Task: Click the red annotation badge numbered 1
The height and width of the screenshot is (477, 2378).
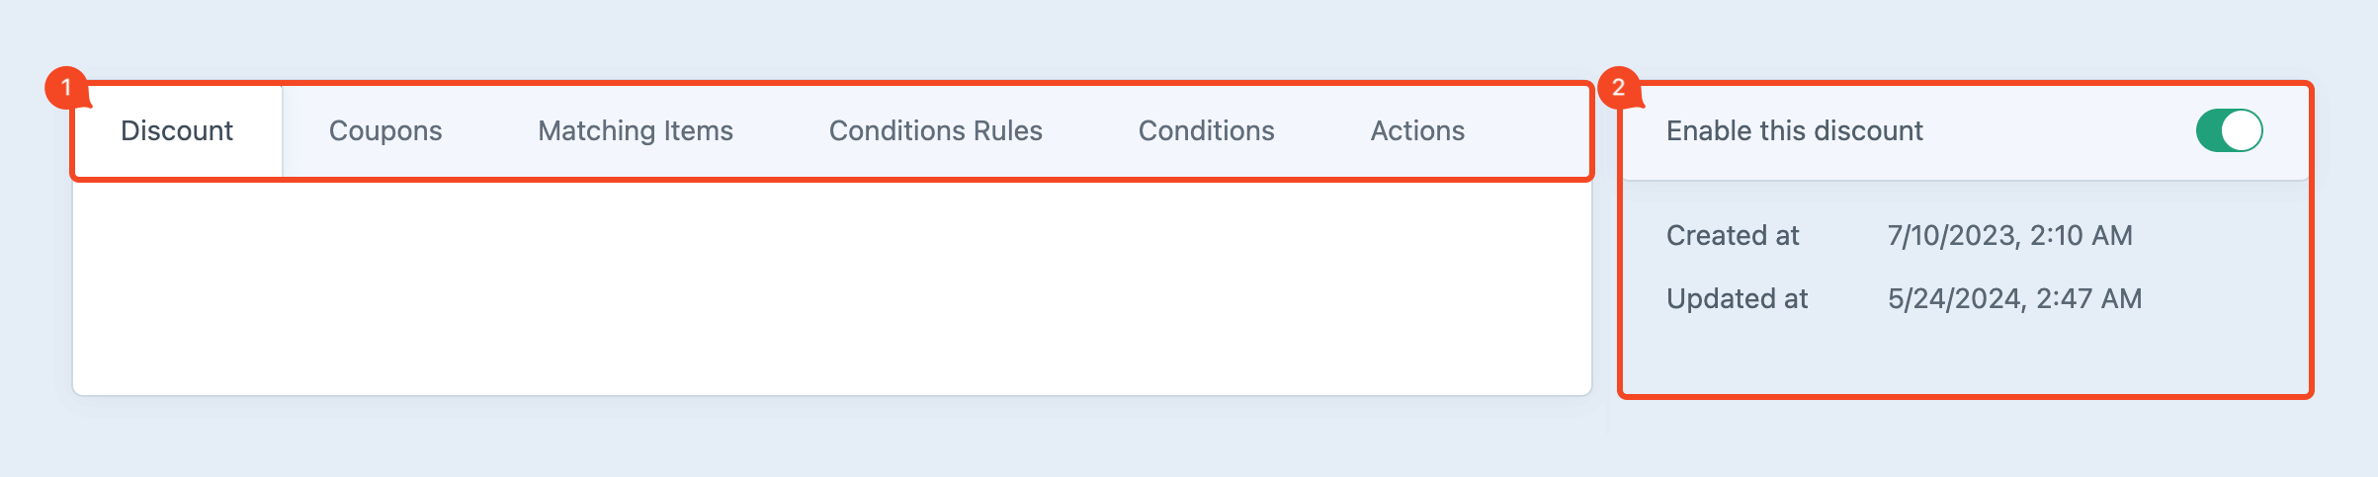Action: click(x=66, y=88)
